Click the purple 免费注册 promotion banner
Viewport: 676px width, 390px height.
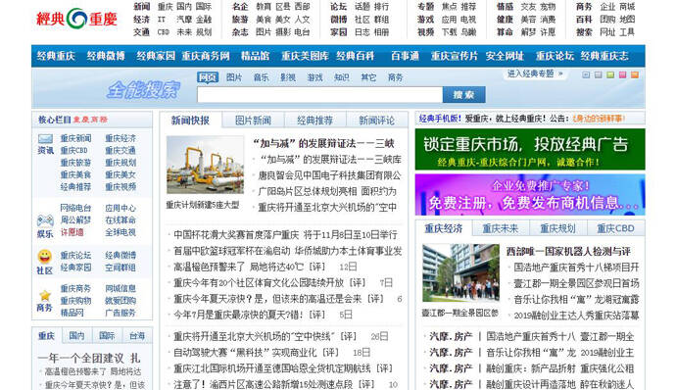[x=530, y=195]
